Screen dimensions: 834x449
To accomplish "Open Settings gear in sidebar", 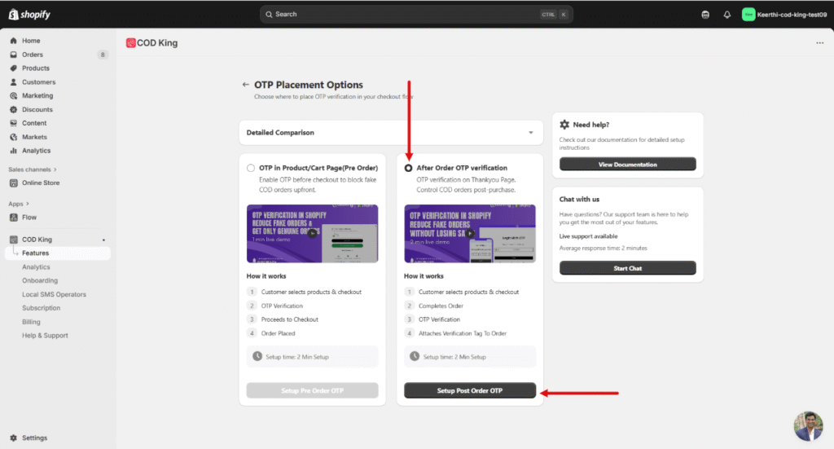I will point(13,438).
